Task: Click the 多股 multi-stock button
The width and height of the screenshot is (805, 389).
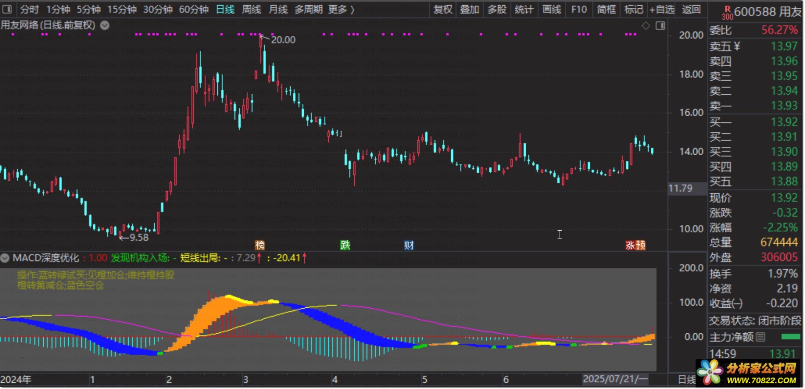Action: click(x=497, y=9)
